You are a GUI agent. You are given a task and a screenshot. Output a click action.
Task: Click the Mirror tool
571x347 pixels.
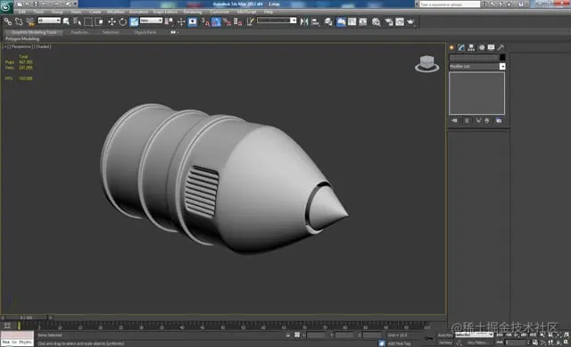[x=304, y=21]
